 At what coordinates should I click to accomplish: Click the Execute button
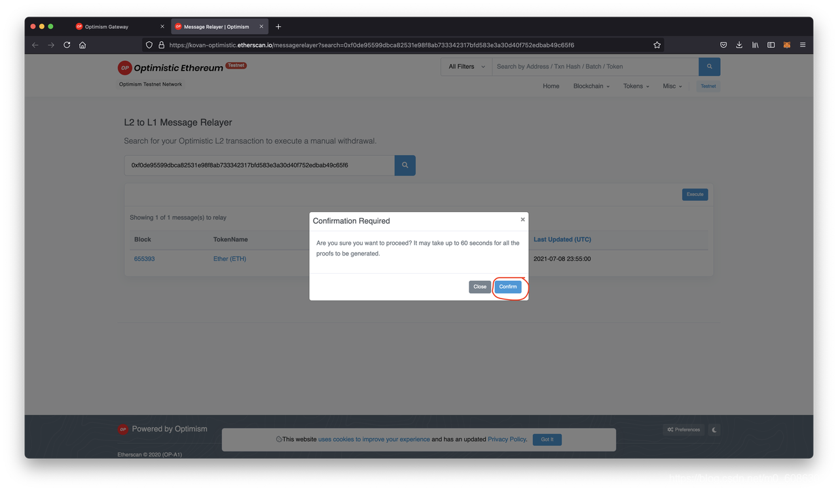[695, 194]
